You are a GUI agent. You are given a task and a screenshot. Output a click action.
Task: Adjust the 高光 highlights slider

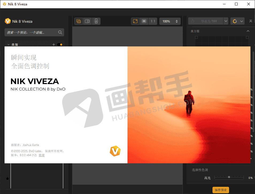click(229, 177)
